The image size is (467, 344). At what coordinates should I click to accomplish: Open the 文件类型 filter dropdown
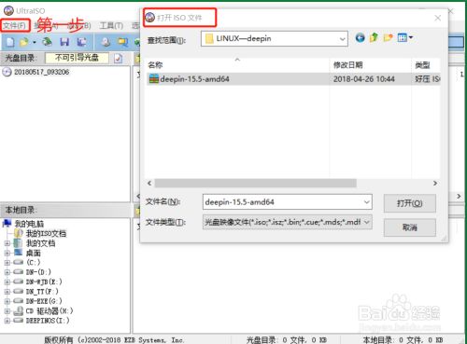[287, 222]
